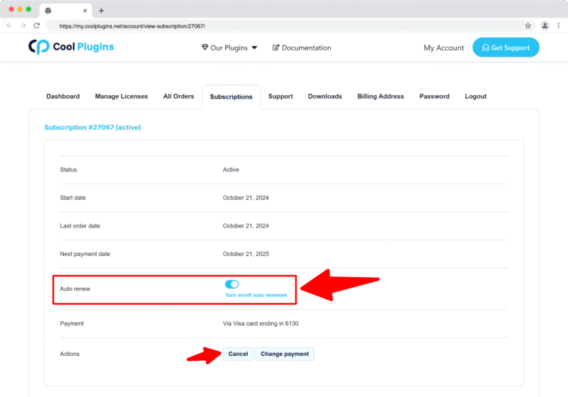Bookmark page with the star icon

[x=528, y=26]
